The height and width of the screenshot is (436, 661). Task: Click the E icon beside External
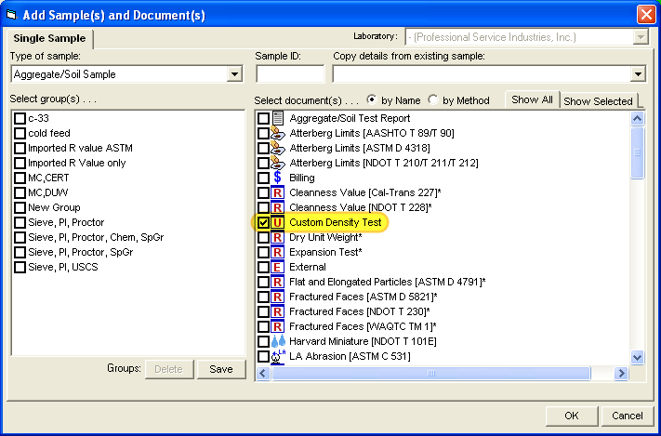[x=277, y=267]
